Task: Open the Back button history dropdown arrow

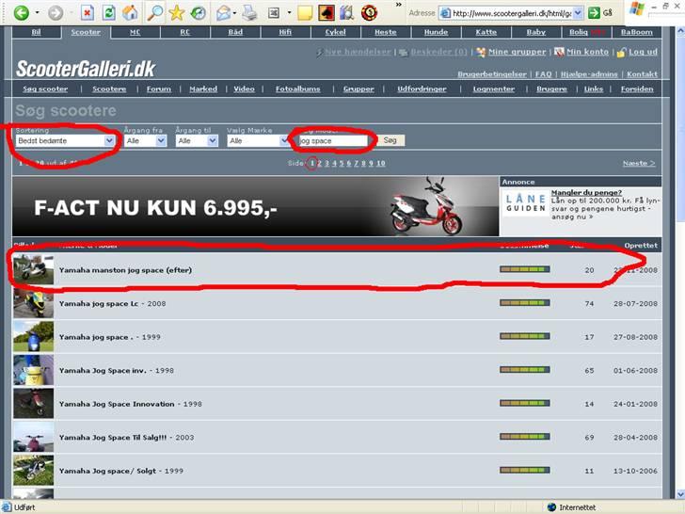Action: pos(37,12)
